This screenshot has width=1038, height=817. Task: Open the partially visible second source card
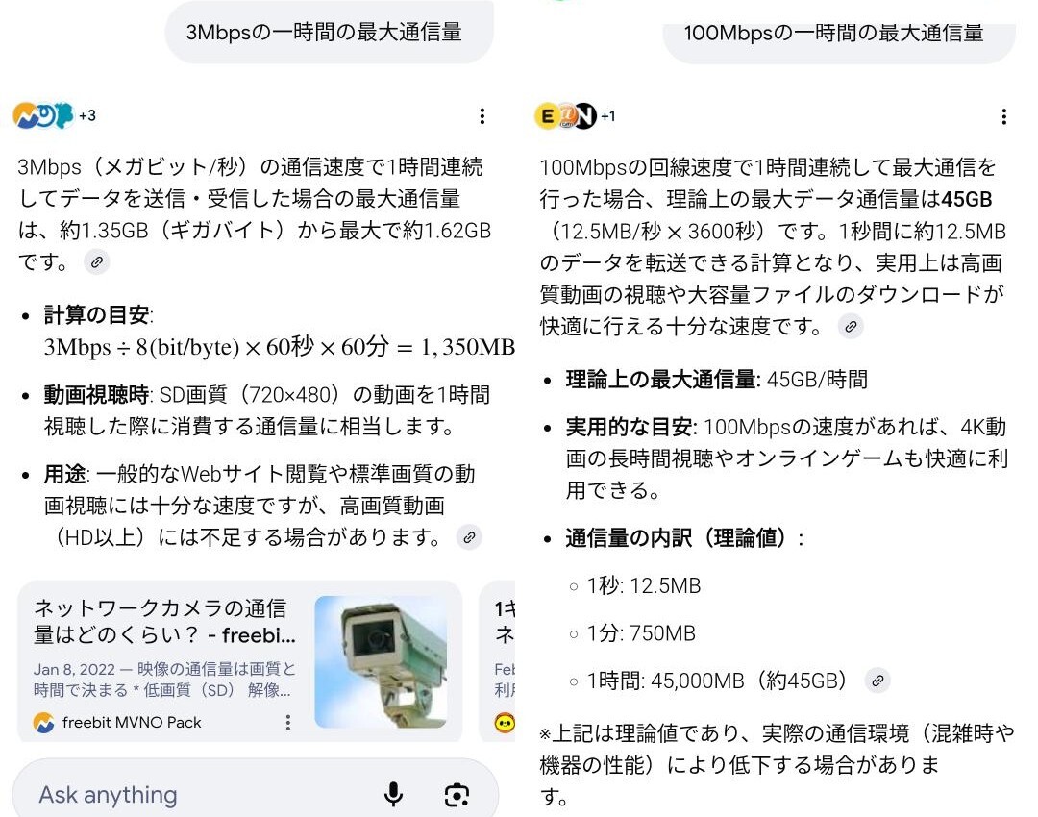(497, 660)
